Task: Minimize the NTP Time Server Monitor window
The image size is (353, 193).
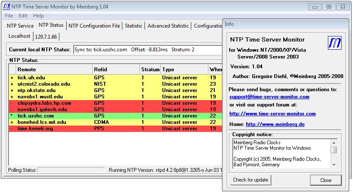Action: click(x=315, y=7)
